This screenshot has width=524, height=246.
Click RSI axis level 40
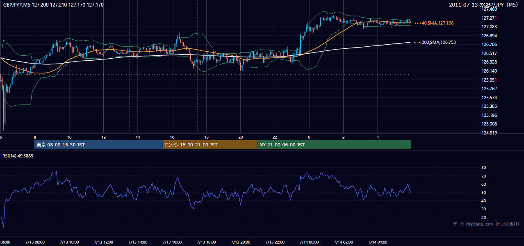pos(484,200)
